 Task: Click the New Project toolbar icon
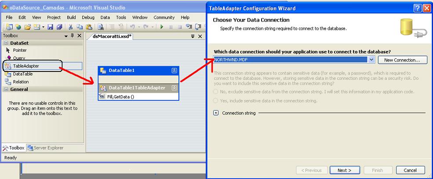(x=9, y=27)
